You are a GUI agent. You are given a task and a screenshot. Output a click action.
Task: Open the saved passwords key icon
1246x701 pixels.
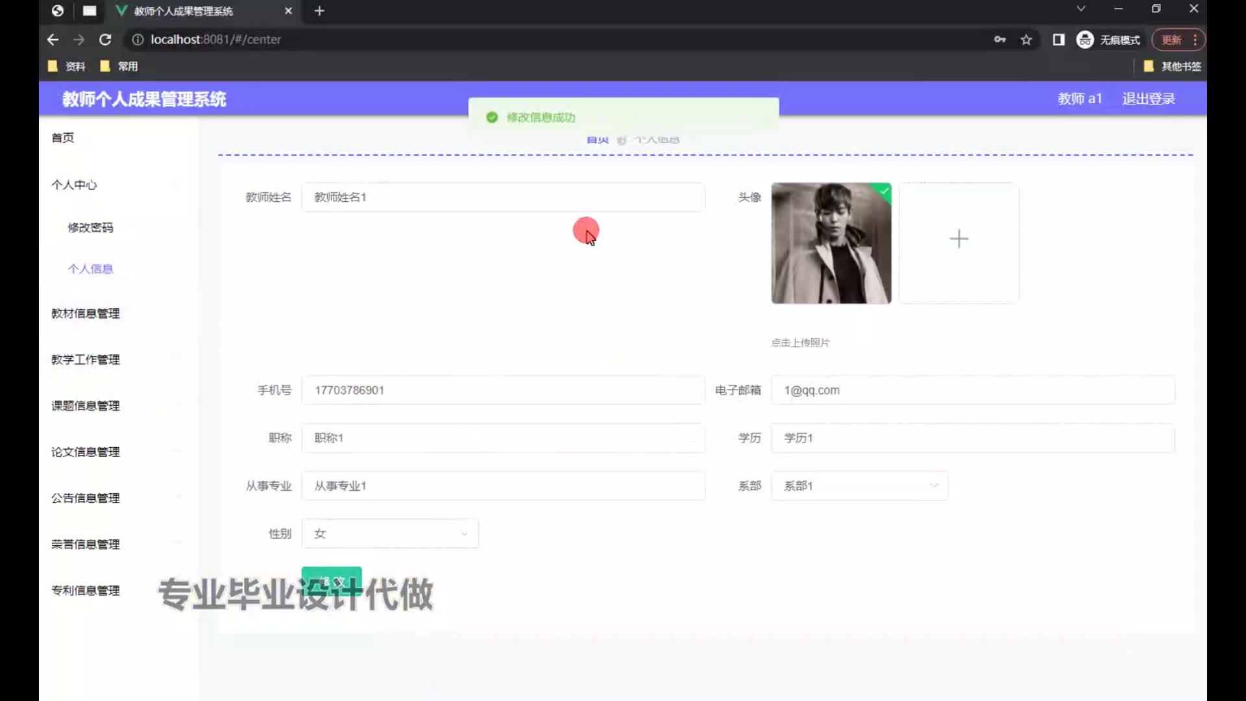[x=999, y=40]
